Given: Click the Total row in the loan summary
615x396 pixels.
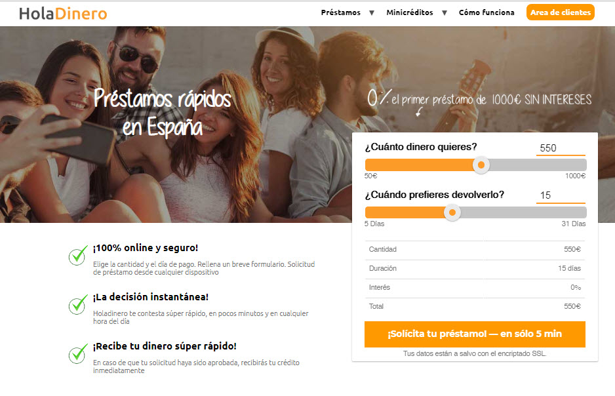Looking at the screenshot, I should (x=475, y=306).
